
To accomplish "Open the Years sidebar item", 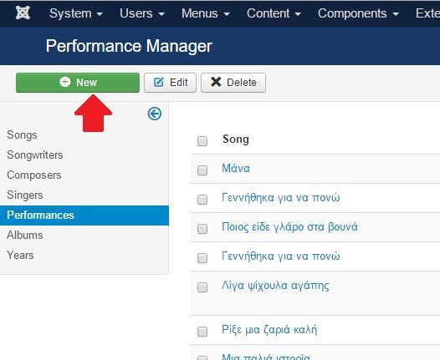I will pyautogui.click(x=20, y=256).
